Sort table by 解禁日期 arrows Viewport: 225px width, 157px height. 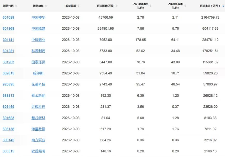[78, 6]
